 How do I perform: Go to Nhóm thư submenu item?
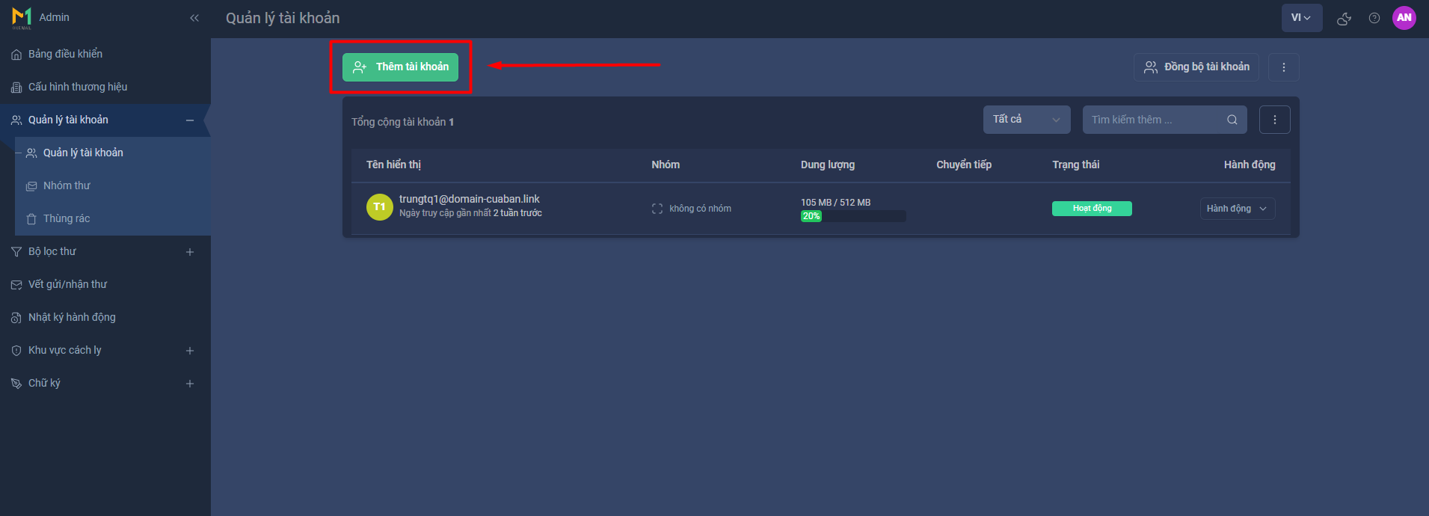coord(67,185)
